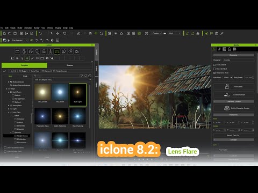Click the Home view icon
The height and width of the screenshot is (193, 258).
click(121, 33)
